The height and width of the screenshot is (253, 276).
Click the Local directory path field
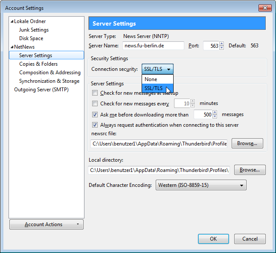pyautogui.click(x=159, y=170)
